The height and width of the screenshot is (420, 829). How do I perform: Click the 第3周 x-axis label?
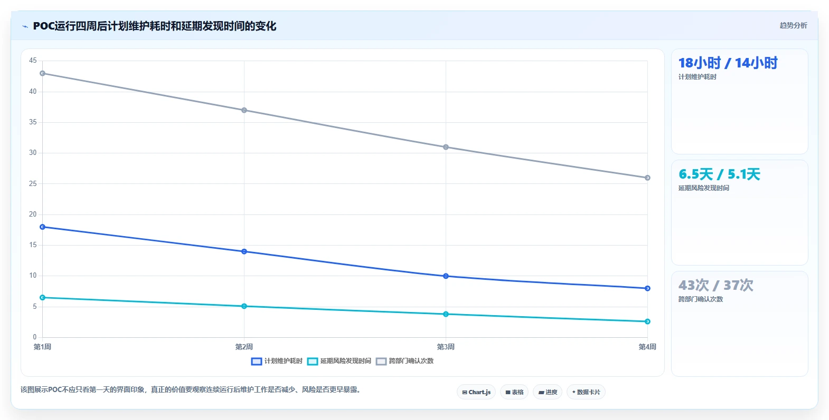(446, 347)
